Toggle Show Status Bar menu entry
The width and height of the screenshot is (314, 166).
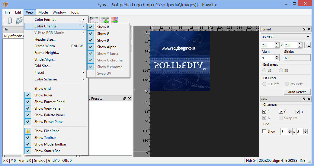56,151
